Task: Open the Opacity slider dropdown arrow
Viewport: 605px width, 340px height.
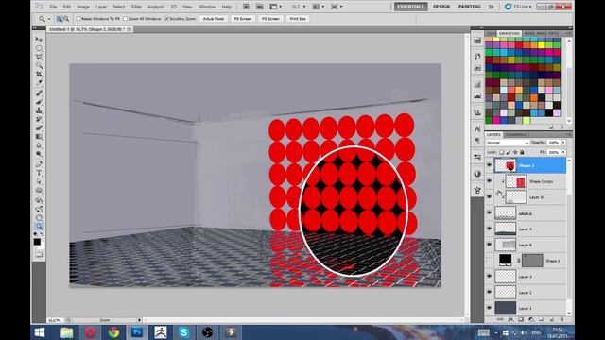Action: 563,143
